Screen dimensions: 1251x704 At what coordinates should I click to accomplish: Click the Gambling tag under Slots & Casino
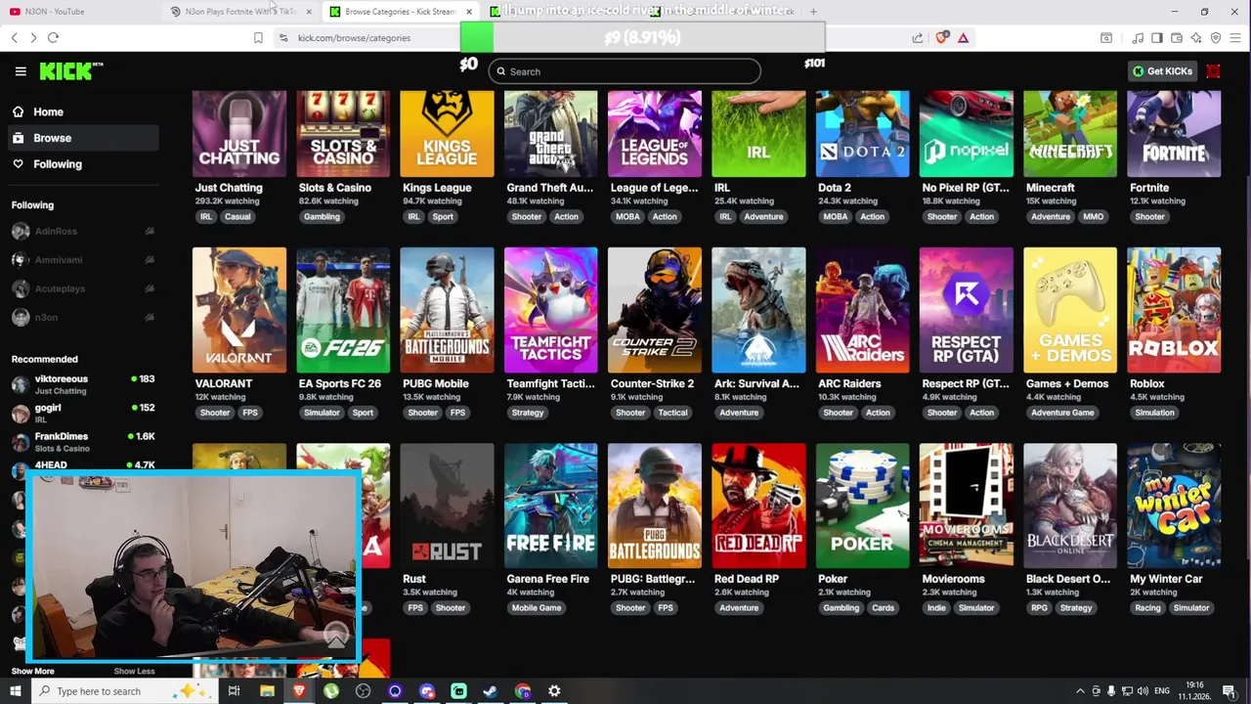[322, 217]
